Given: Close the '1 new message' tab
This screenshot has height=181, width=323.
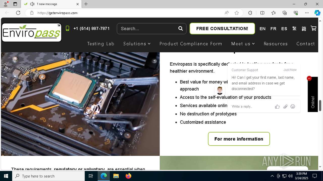Looking at the screenshot, I should tap(77, 4).
